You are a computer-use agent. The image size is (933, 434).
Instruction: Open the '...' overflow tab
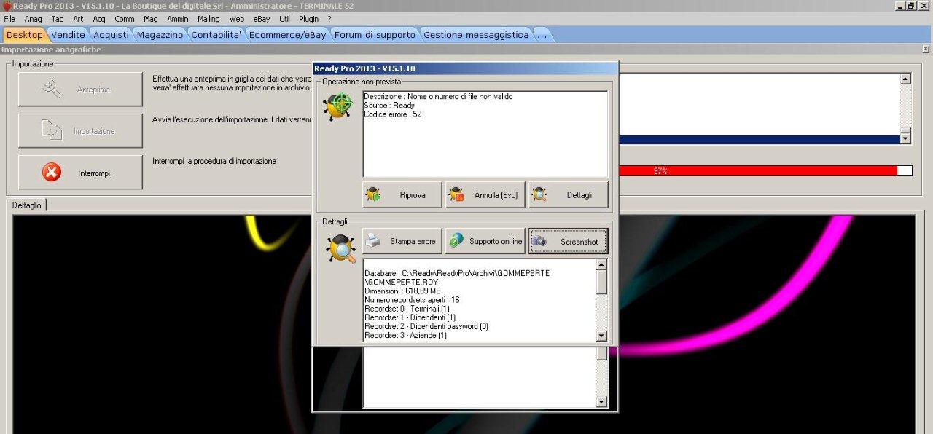point(542,35)
